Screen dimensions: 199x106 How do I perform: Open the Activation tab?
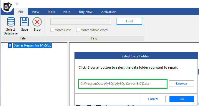pyautogui.click(x=109, y=12)
